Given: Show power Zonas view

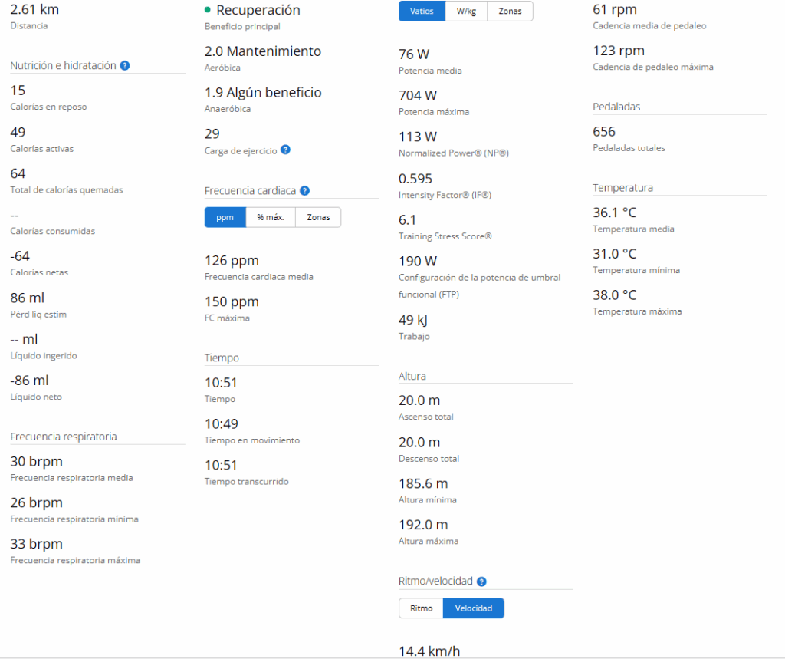Looking at the screenshot, I should [510, 12].
